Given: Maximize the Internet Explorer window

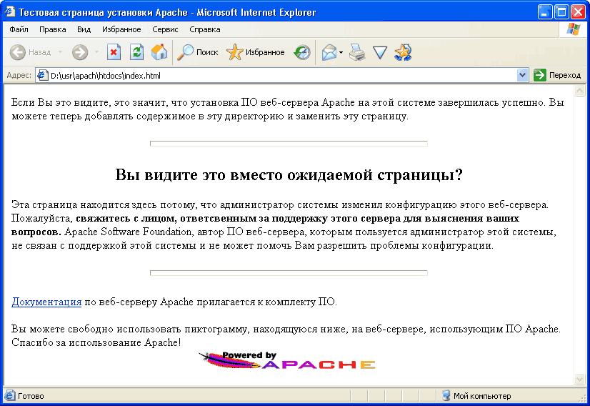Looking at the screenshot, I should [561, 12].
